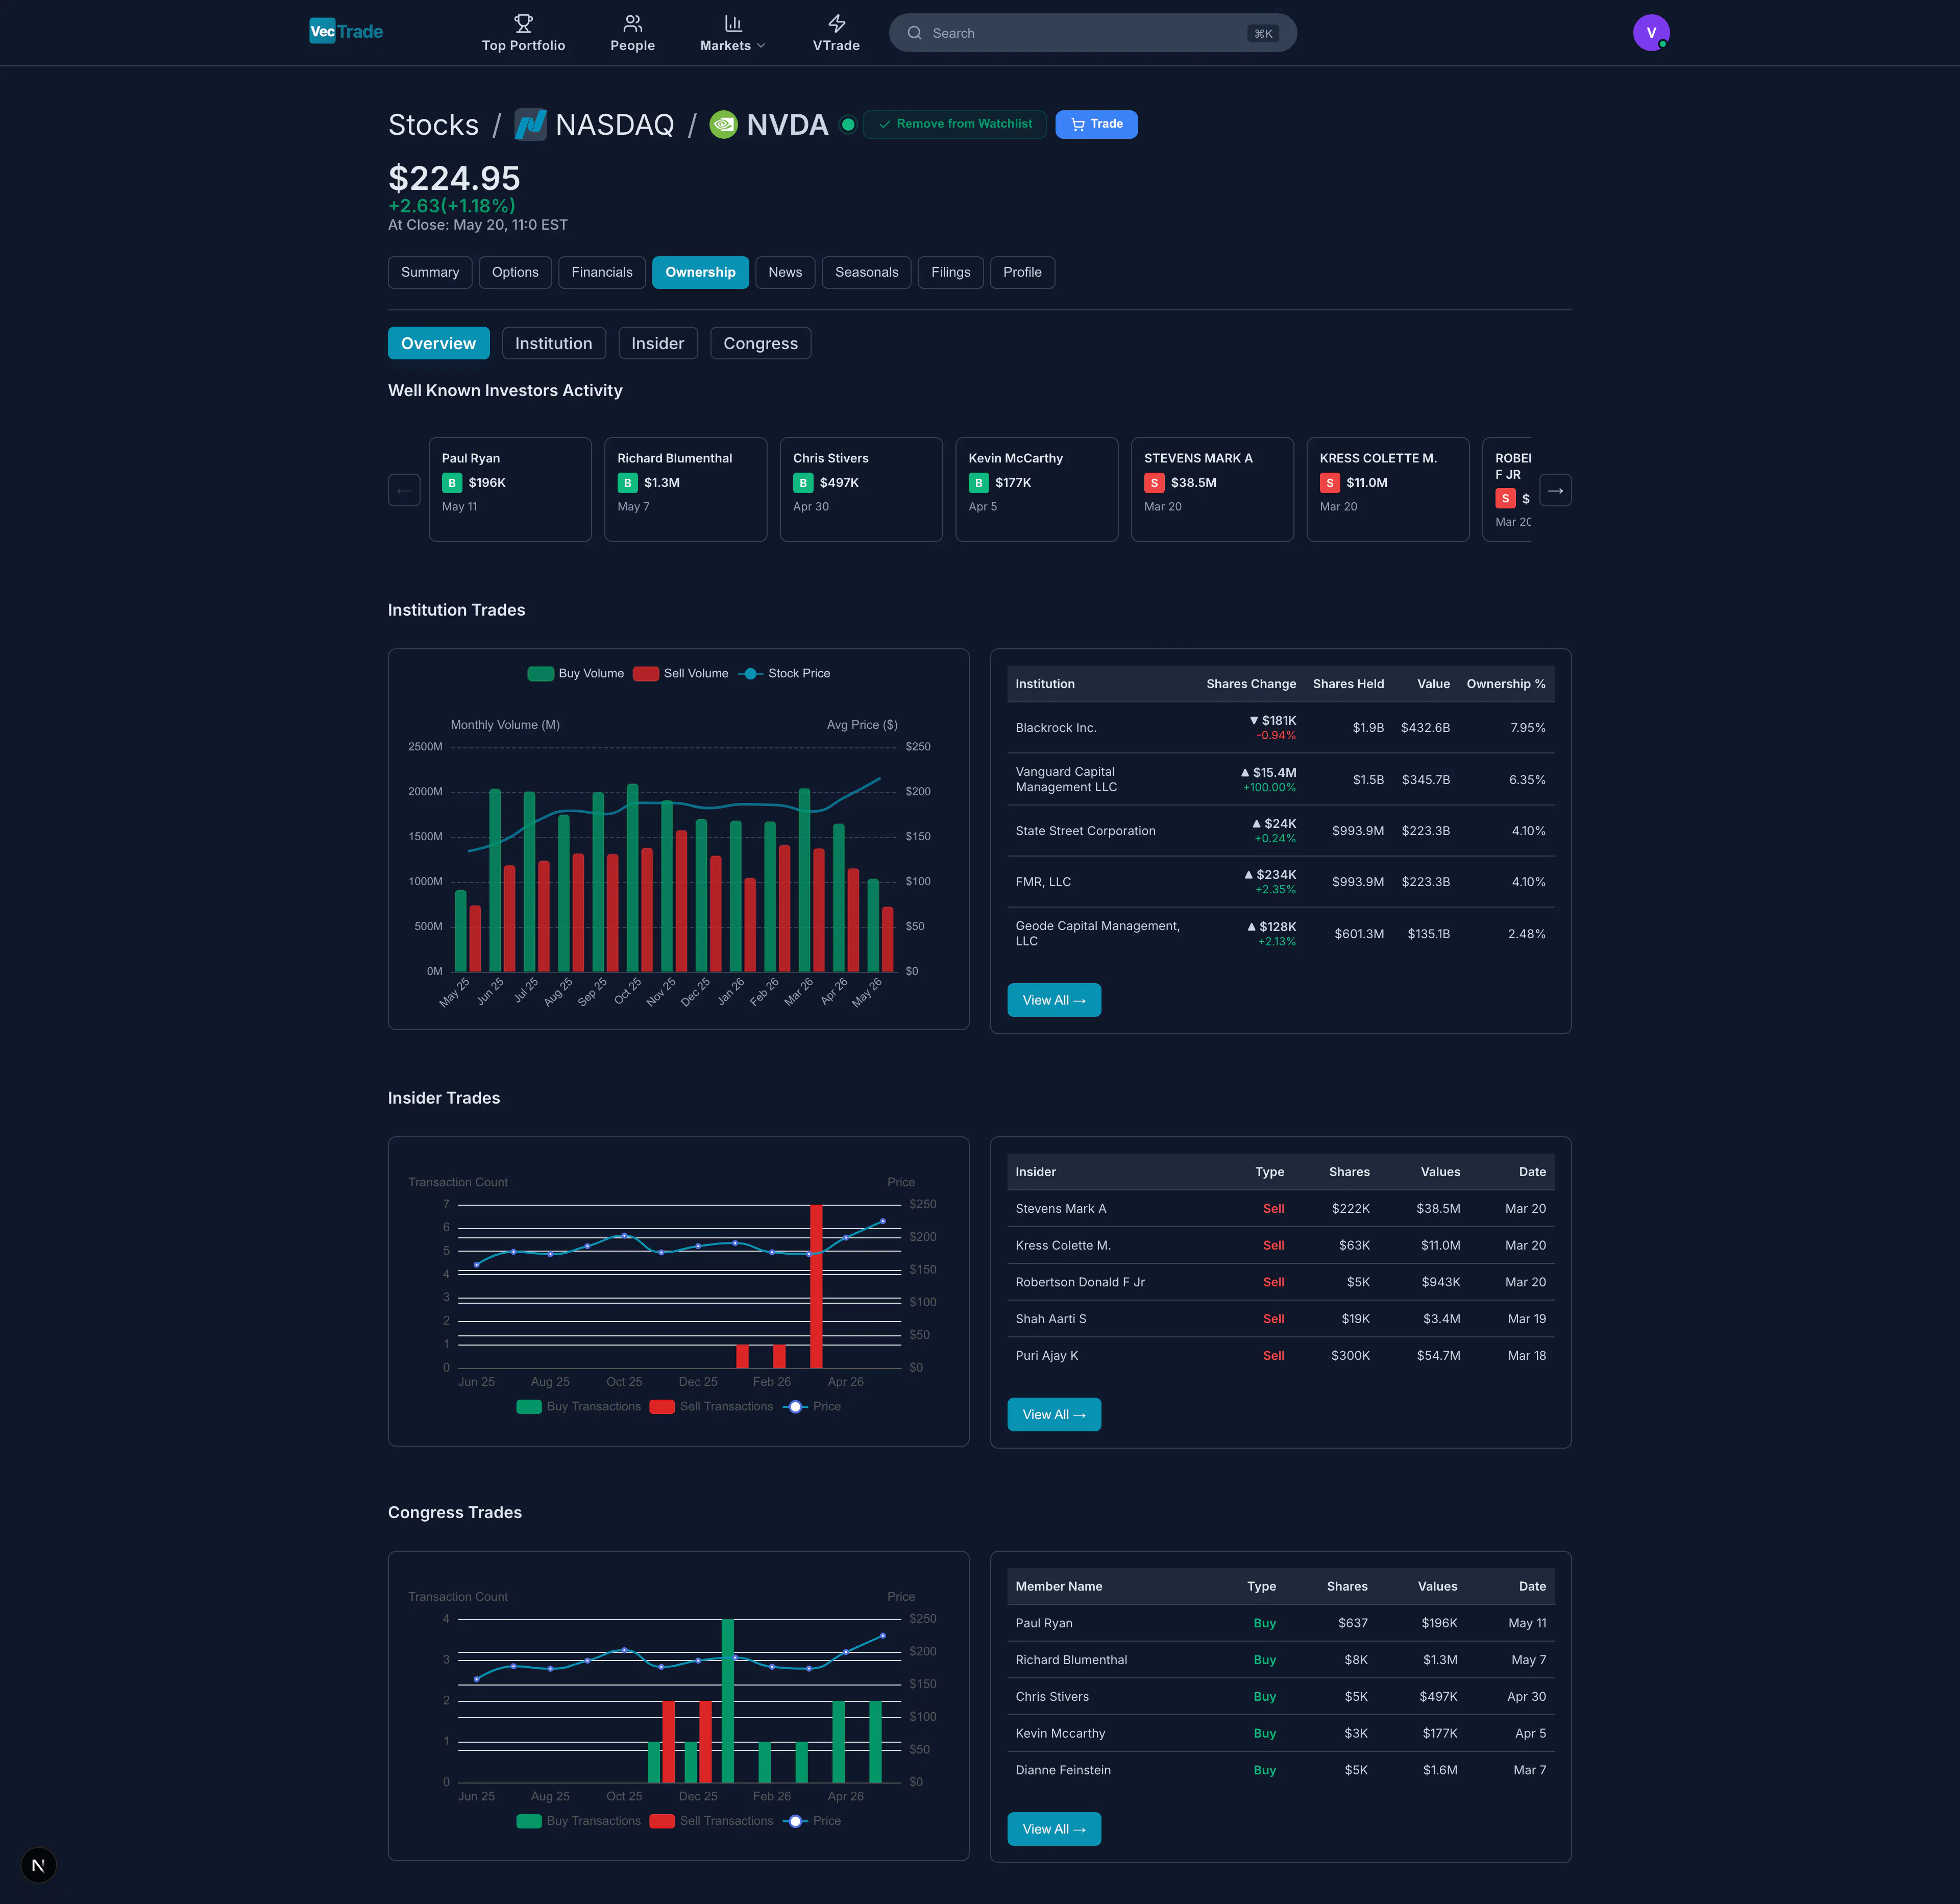This screenshot has height=1904, width=1960.
Task: Click Geode Capital Management, LLC row
Action: pos(1280,933)
